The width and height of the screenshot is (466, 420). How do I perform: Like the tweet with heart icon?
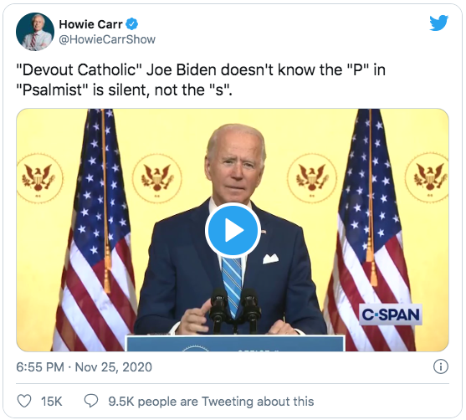coord(24,402)
